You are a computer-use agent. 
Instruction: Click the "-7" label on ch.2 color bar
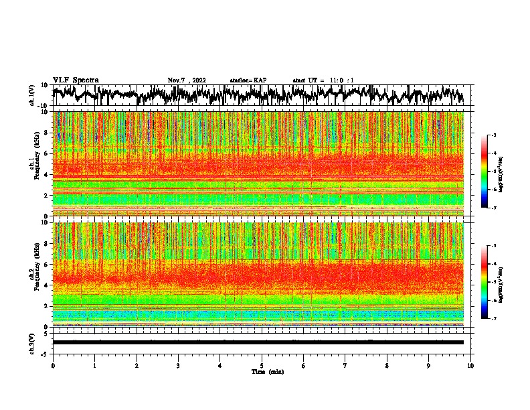[493, 318]
